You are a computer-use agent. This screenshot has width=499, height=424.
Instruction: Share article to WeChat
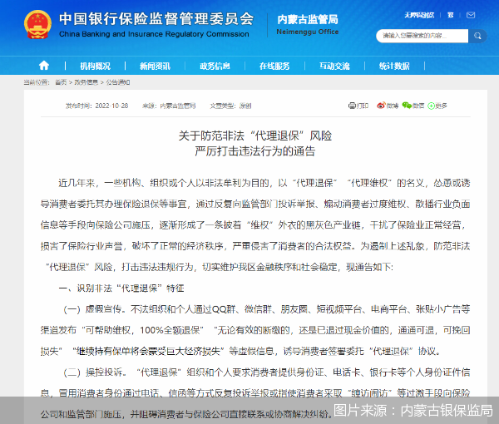(413, 106)
